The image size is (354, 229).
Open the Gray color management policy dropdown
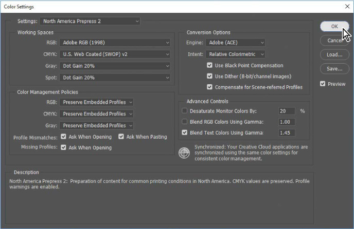[96, 125]
